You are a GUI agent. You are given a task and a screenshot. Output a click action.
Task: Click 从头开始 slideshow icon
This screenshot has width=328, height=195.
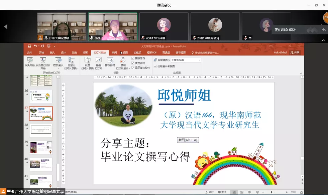coord(29,61)
